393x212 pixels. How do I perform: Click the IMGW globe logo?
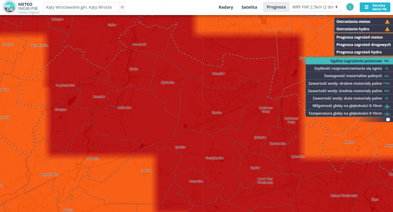[9, 7]
